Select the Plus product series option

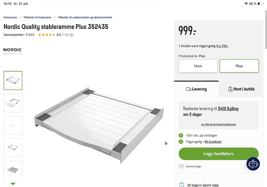pos(239,66)
